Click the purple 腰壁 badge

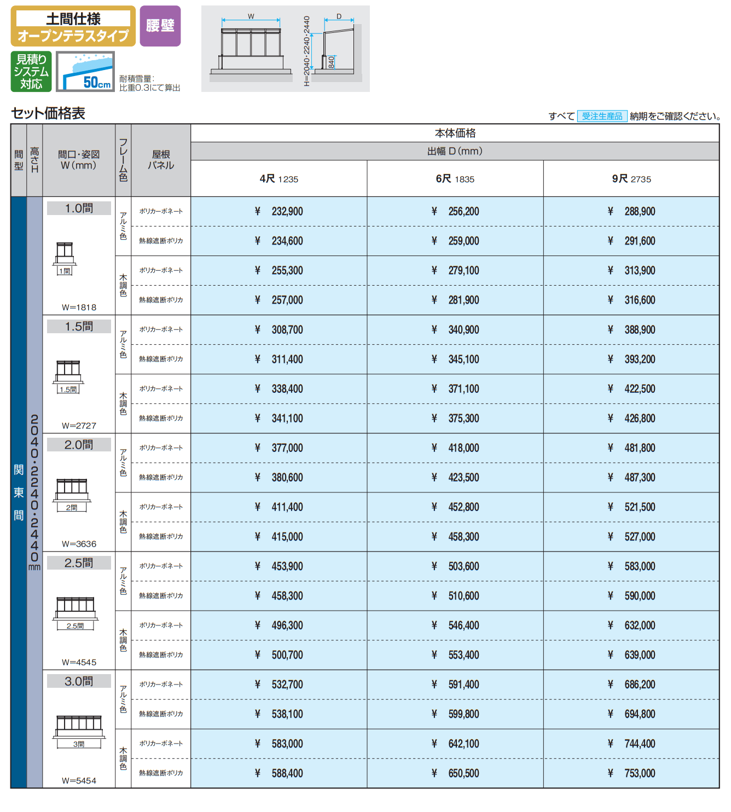coord(160,26)
